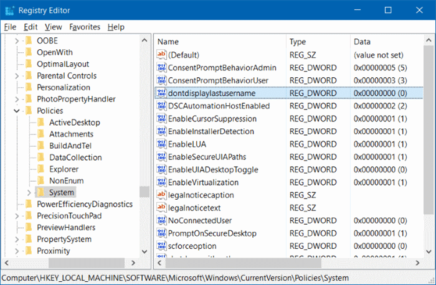Click the DWORD icon beside EnableSecureUIAPaths
This screenshot has width=436, height=285.
coord(161,157)
